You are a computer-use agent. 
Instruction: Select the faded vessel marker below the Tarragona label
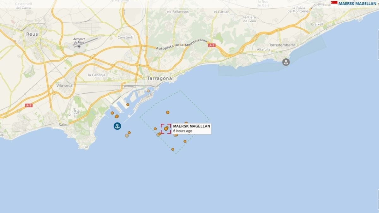click(148, 91)
